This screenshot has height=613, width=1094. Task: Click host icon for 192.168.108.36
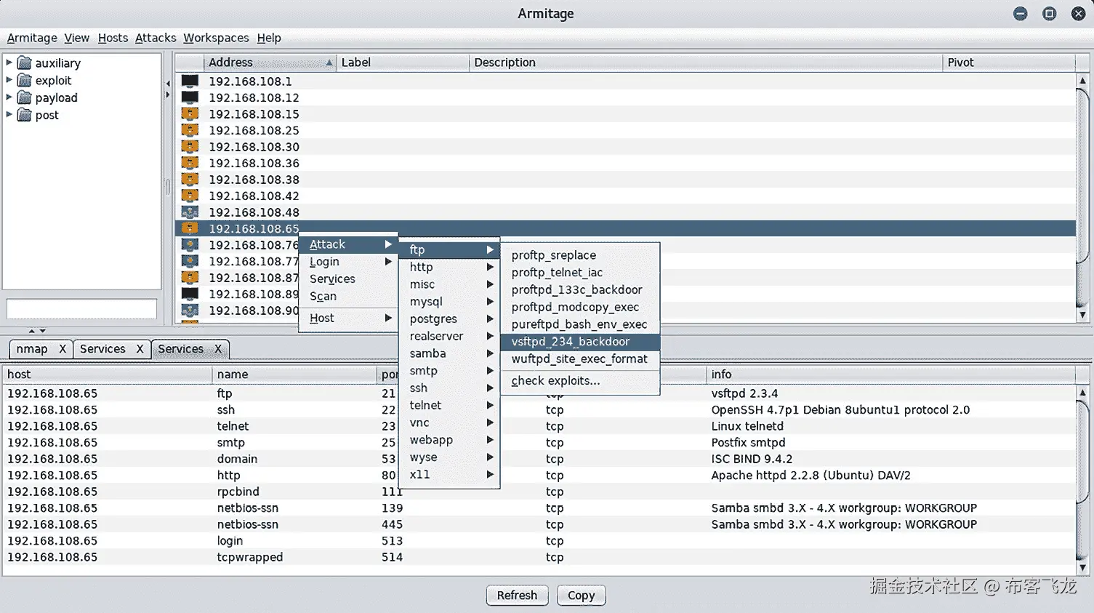[190, 162]
